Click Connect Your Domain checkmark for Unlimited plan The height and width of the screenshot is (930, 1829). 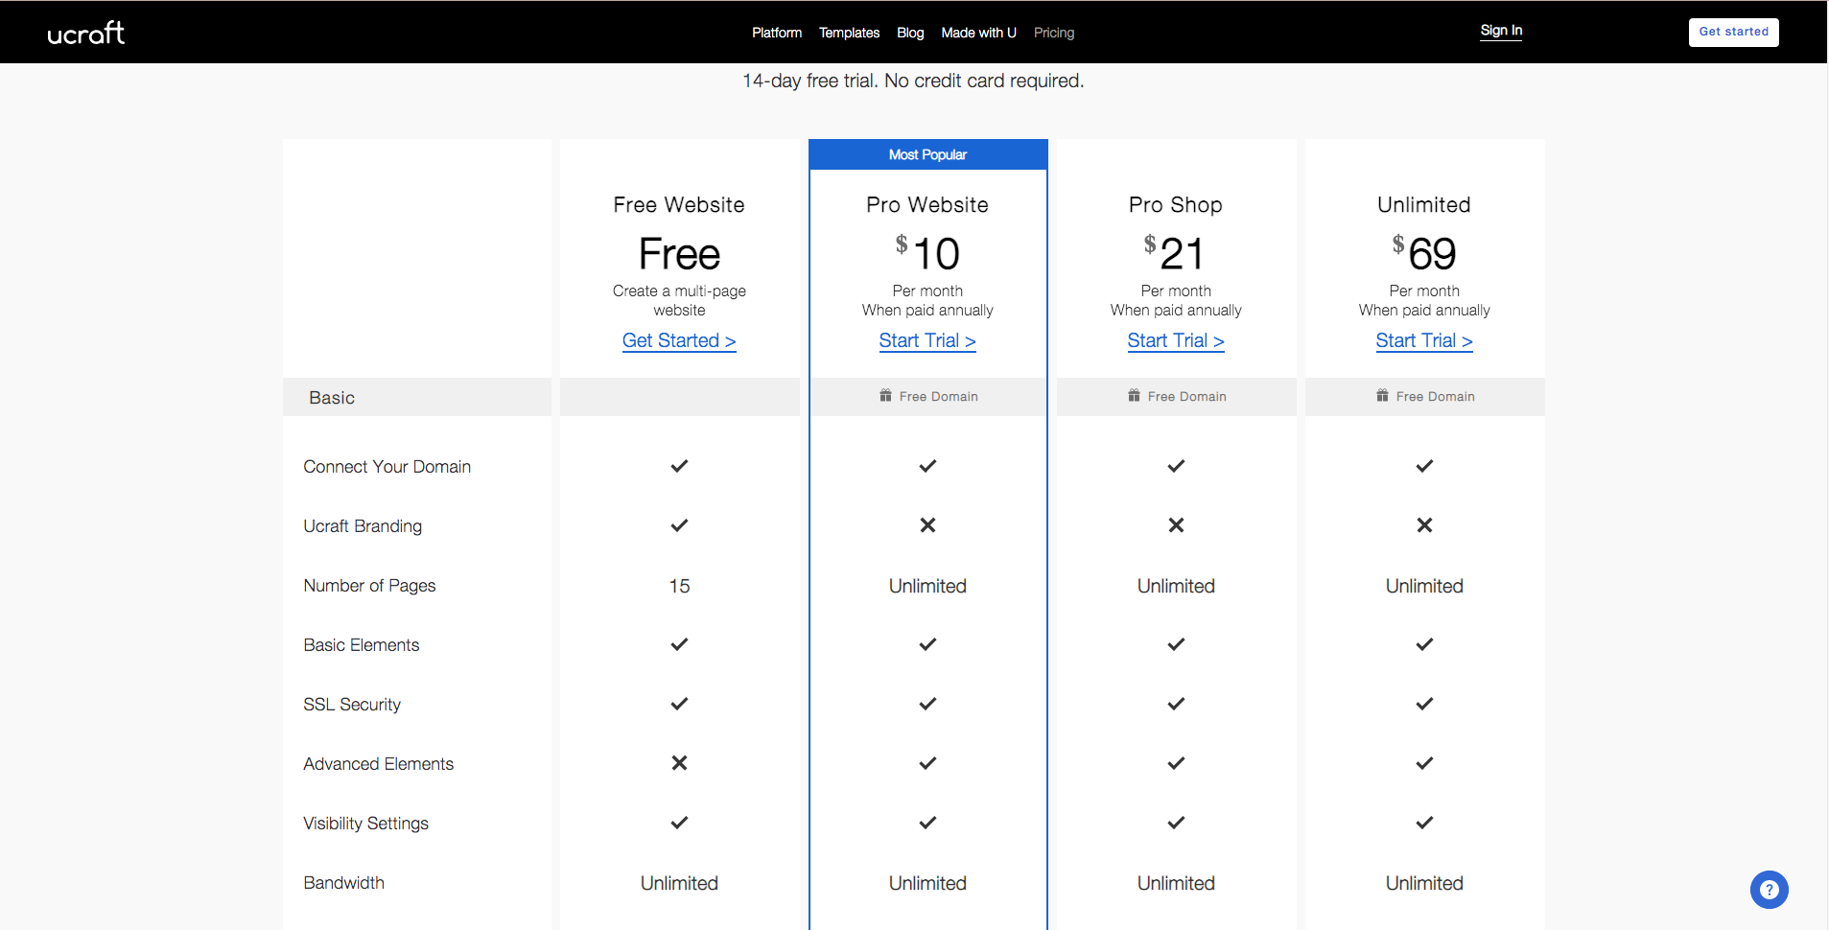tap(1424, 466)
